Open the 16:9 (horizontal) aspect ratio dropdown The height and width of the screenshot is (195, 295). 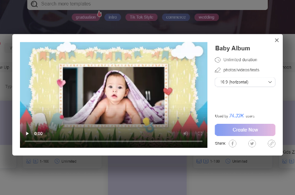point(245,82)
